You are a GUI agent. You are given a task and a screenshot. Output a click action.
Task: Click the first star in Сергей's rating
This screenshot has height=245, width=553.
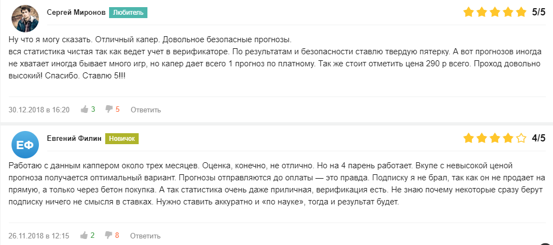point(469,12)
